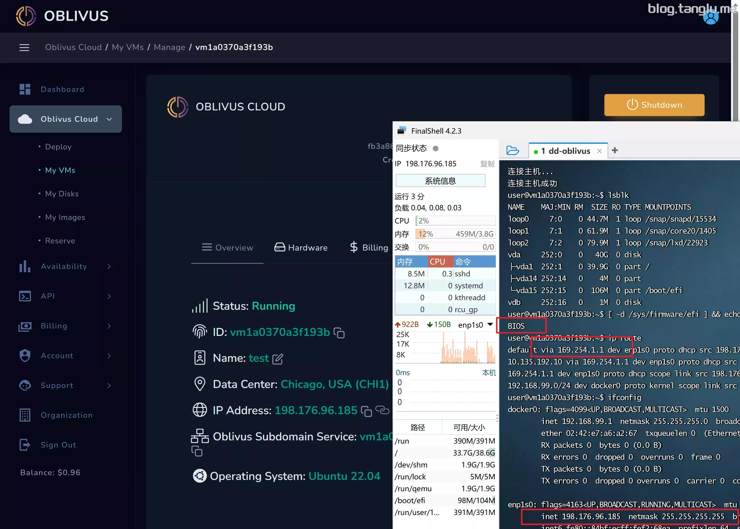Click the API terminal icon in sidebar
Screen dimensions: 740x529
(25, 296)
